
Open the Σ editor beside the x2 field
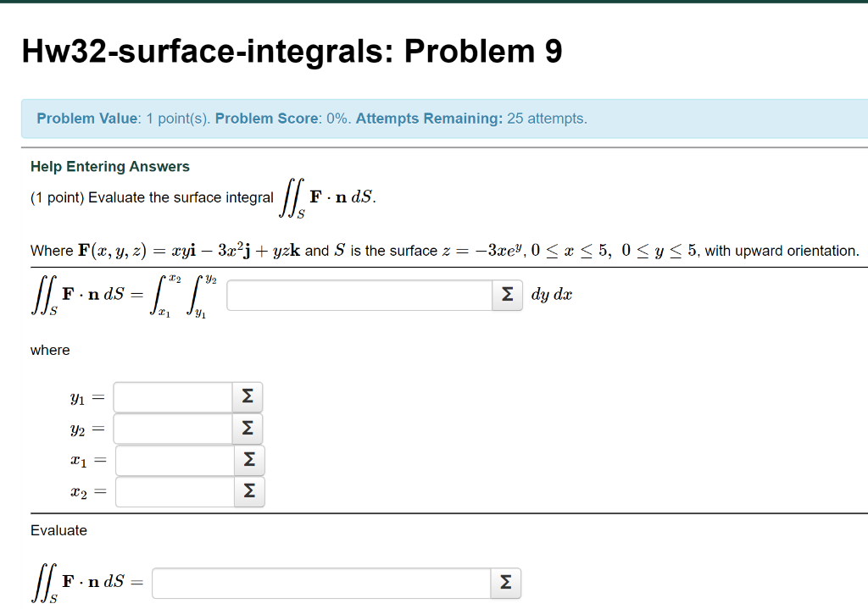(250, 491)
